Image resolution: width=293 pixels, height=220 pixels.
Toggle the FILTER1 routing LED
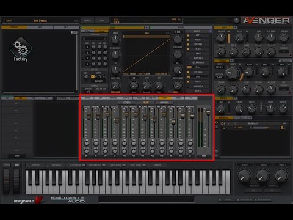pos(188,49)
